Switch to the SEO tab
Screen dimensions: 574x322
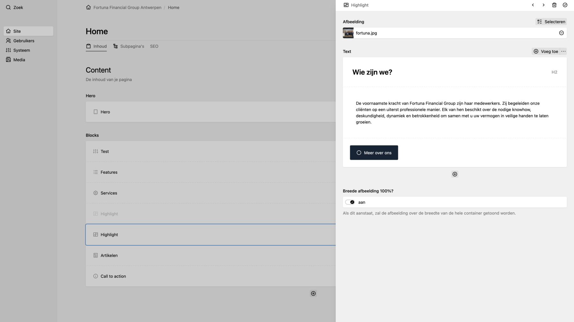[154, 46]
